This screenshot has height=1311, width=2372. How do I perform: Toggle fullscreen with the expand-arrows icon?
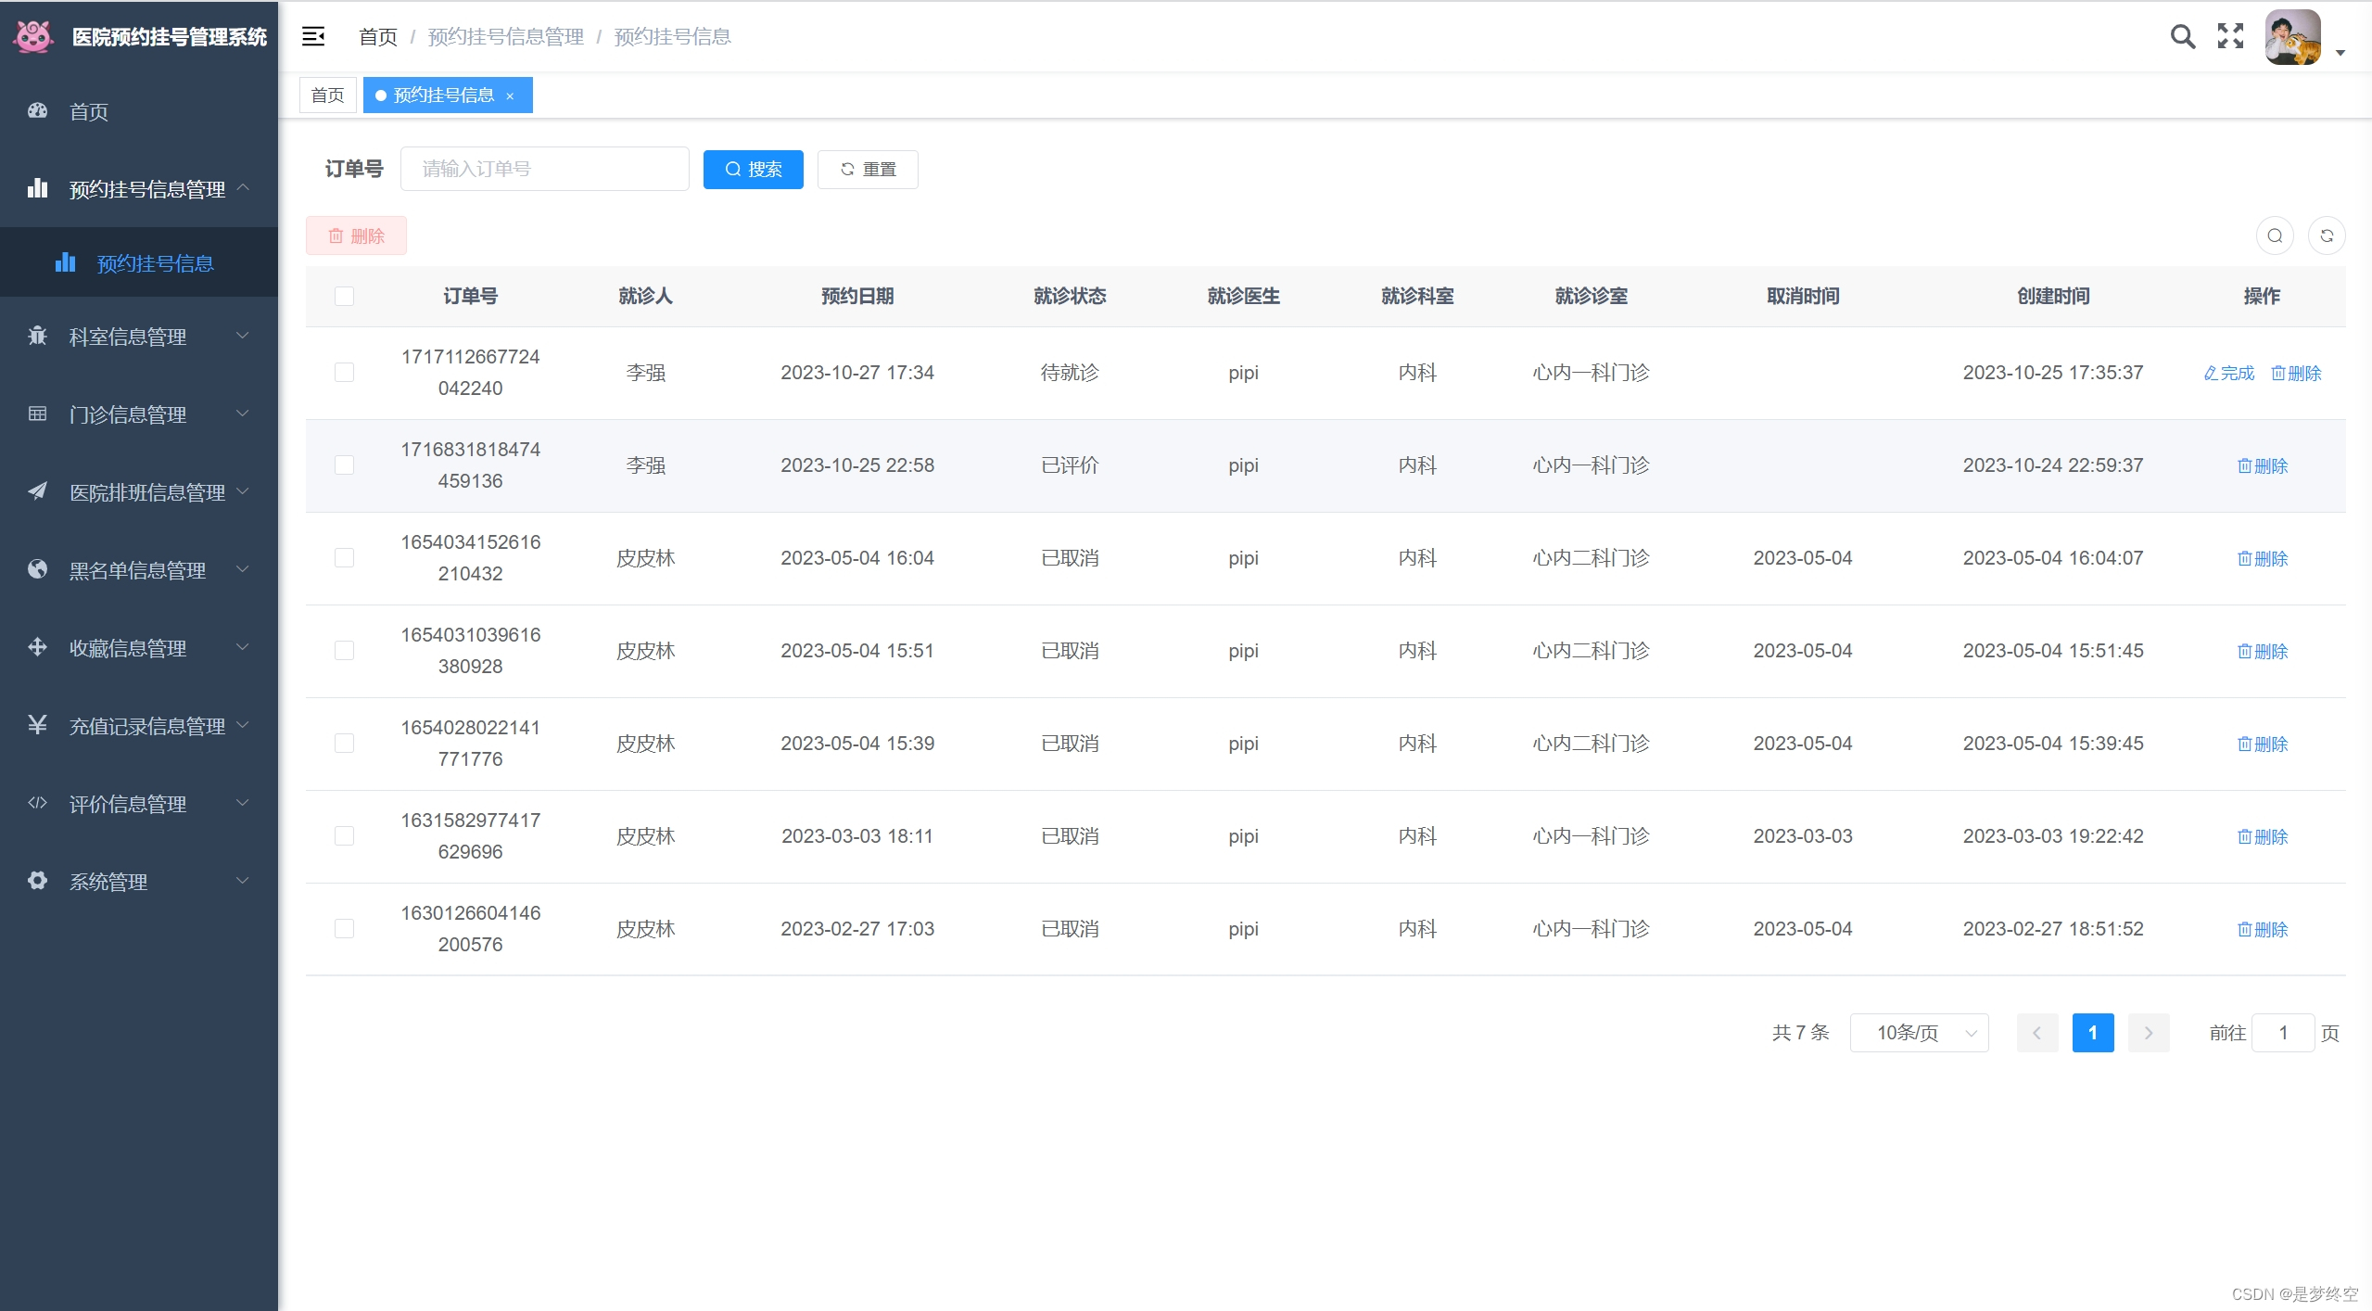(2230, 36)
